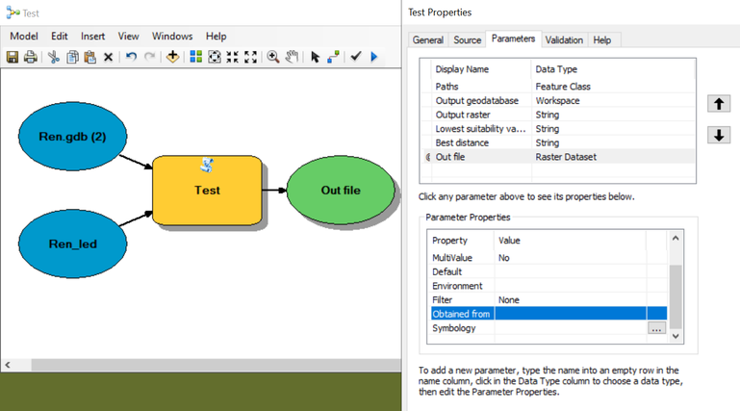Open the Symbology browse ellipsis button

pos(656,328)
